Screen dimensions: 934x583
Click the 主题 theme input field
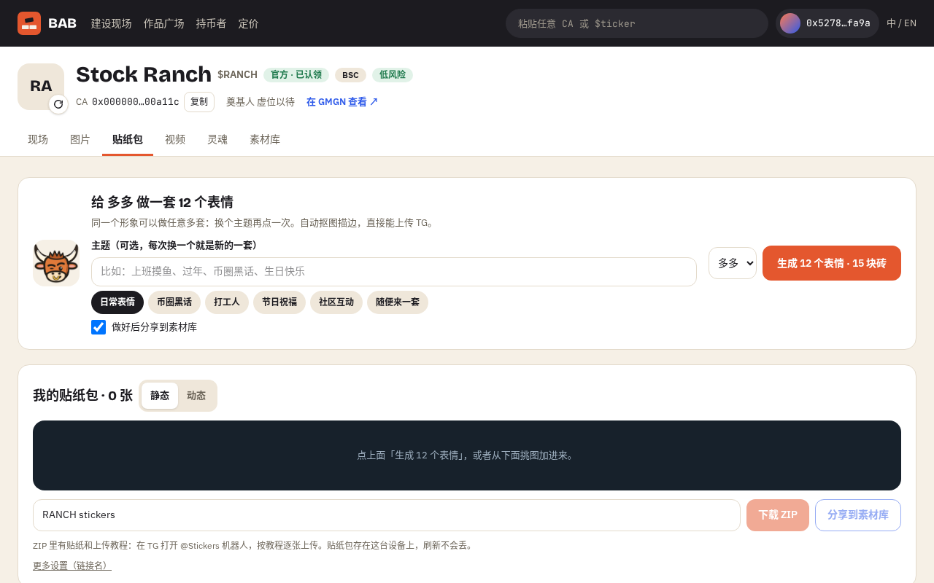tap(394, 272)
